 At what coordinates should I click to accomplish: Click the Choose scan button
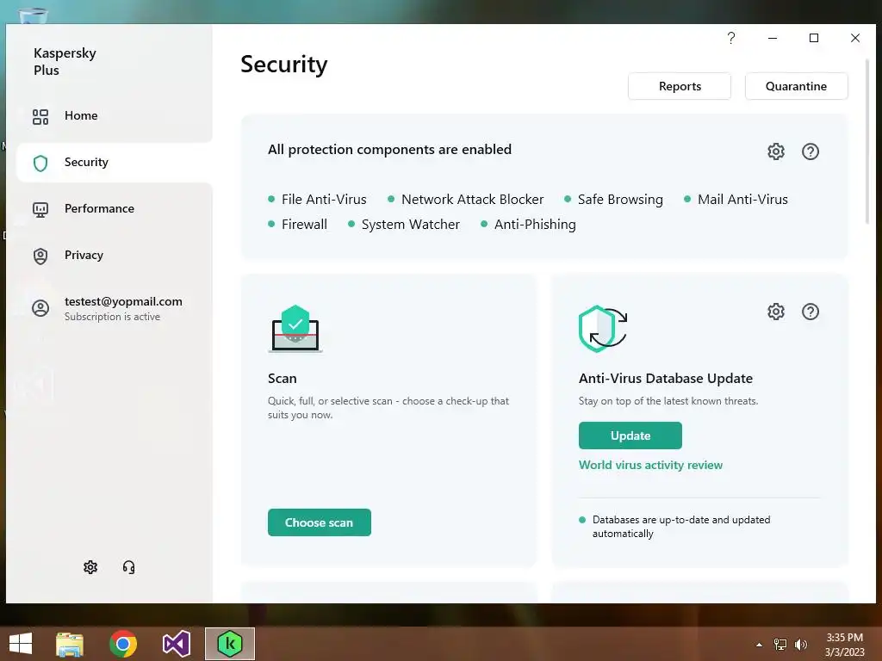(319, 522)
